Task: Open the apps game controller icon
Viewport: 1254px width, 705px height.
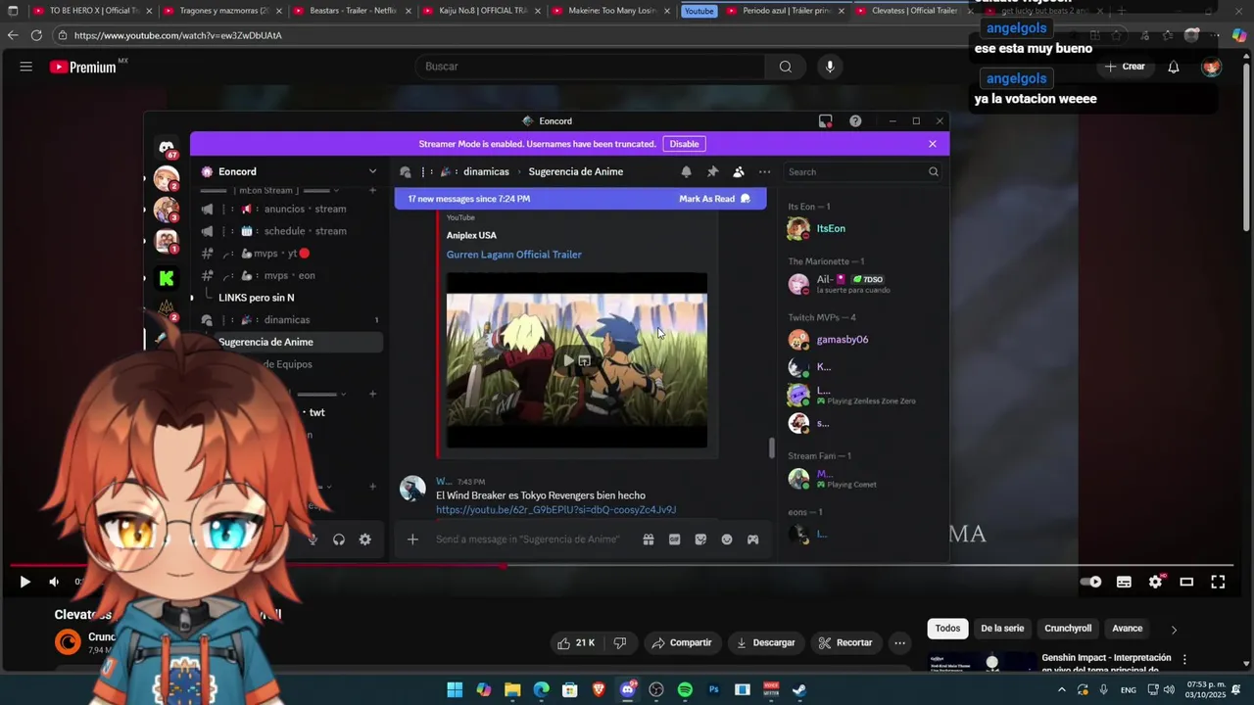Action: pos(752,540)
